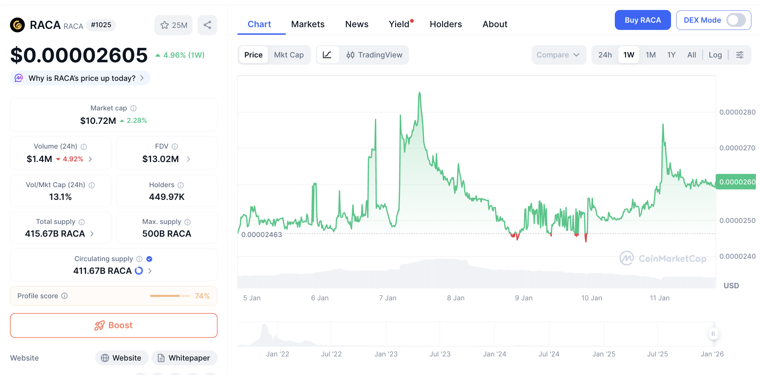
Task: Click the Profile score info icon
Action: (x=64, y=296)
